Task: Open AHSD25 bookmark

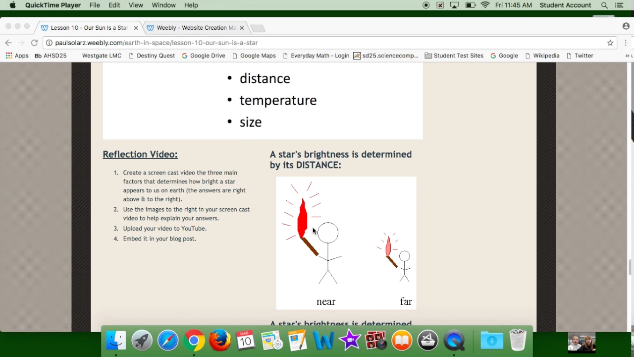Action: (x=51, y=56)
